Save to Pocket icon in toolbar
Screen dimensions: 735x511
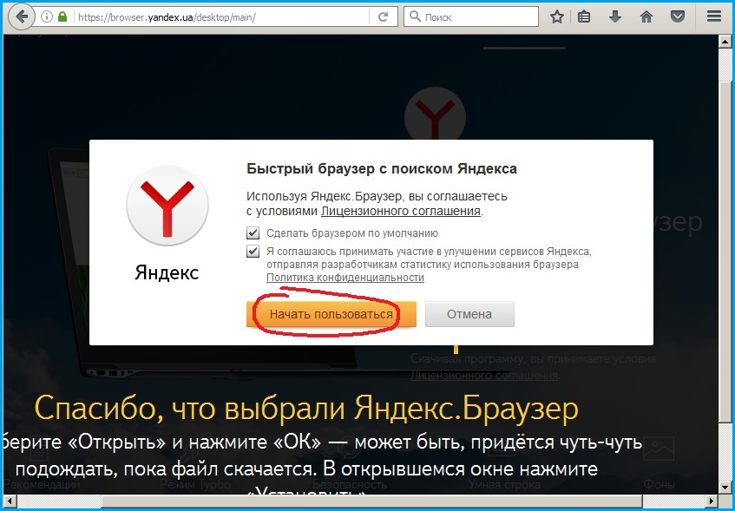[678, 16]
